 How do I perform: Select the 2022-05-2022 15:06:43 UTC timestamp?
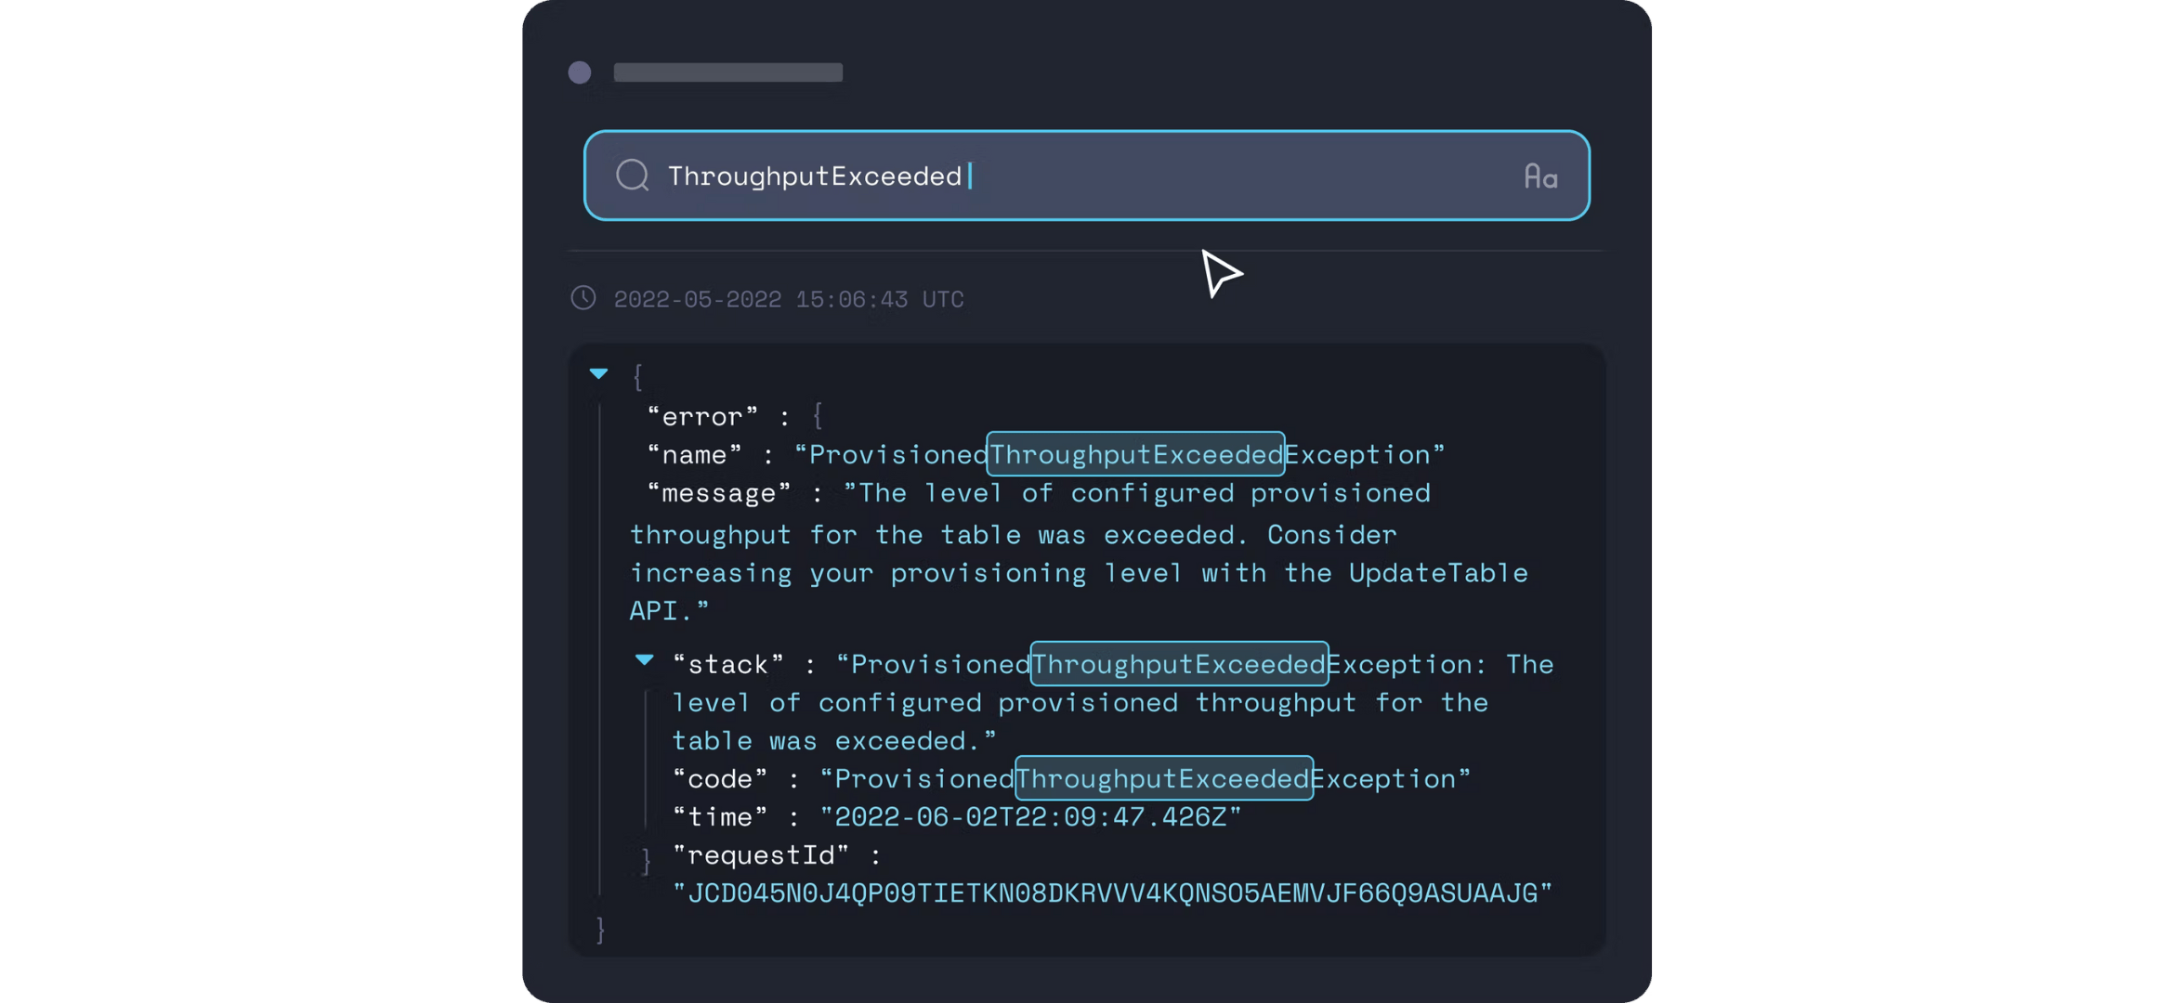click(789, 299)
